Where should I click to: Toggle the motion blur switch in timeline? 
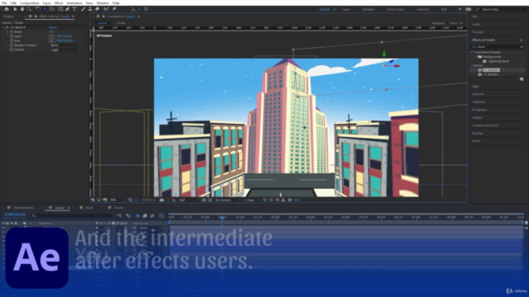coord(152,216)
